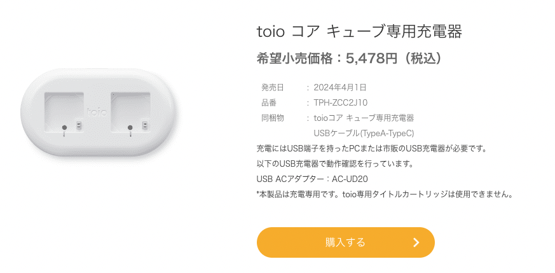Click the chevron arrow on purchase button

point(416,242)
